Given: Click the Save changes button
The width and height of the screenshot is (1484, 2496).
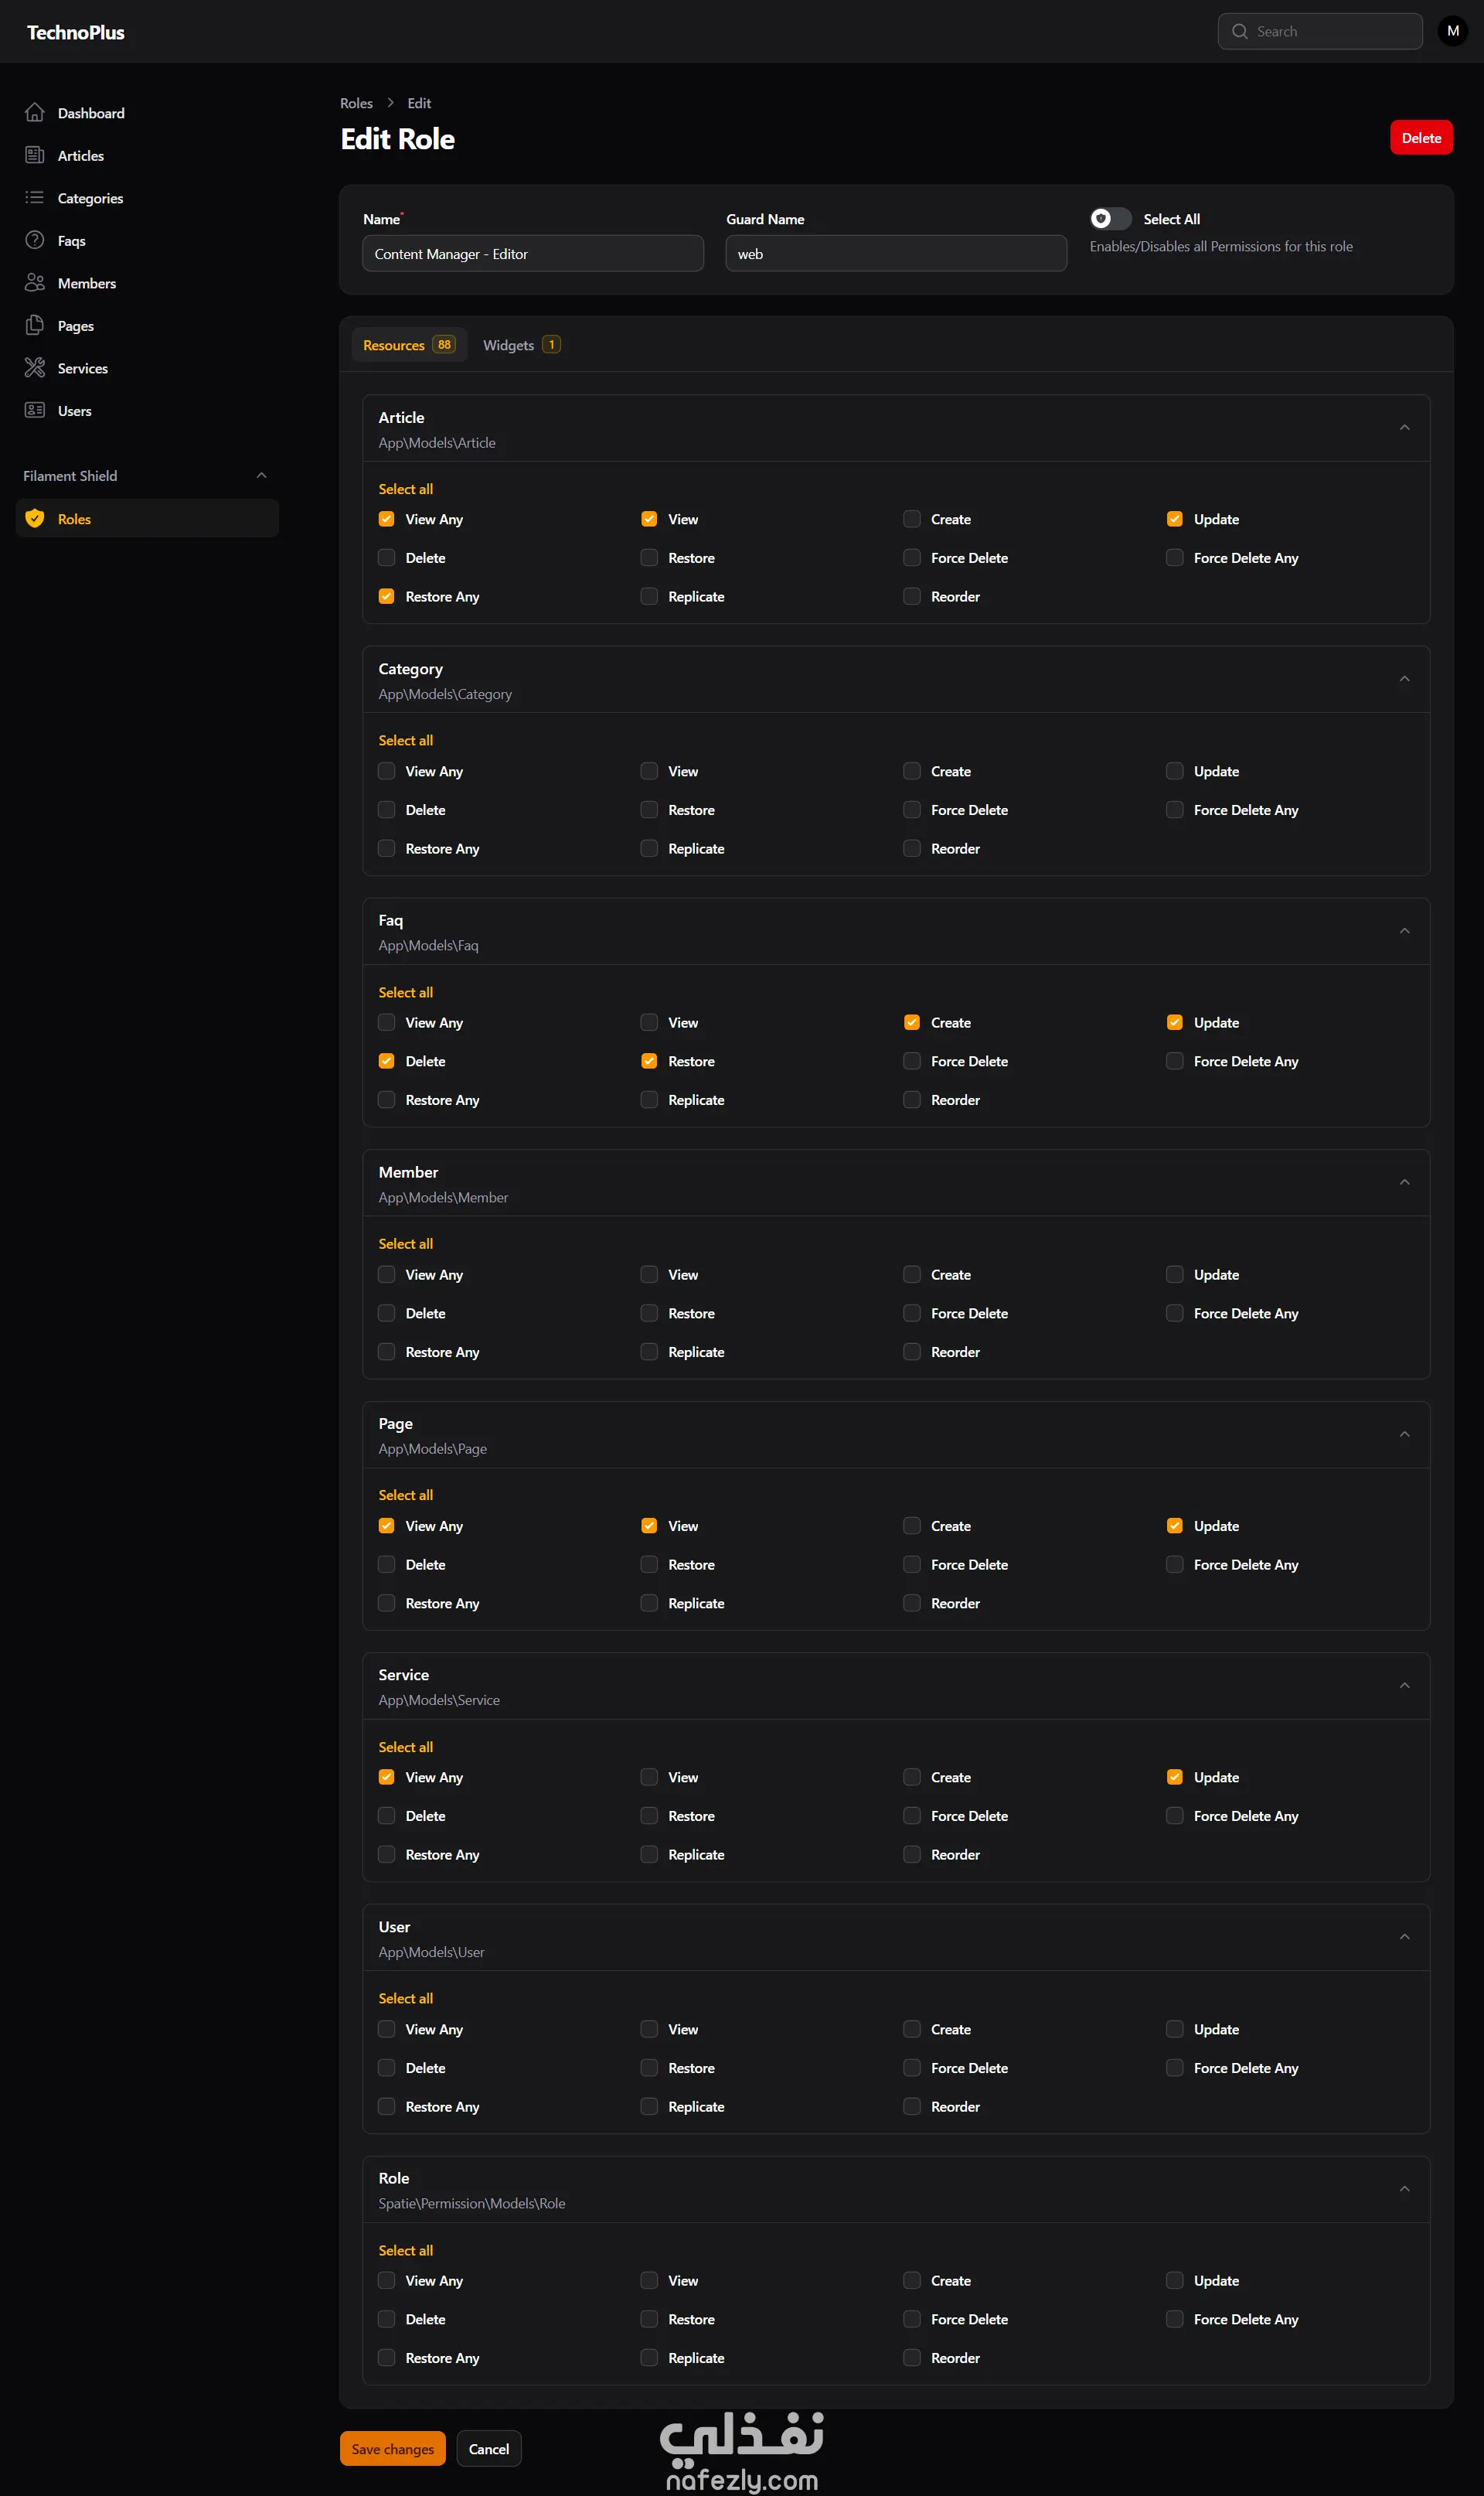Looking at the screenshot, I should (x=392, y=2449).
